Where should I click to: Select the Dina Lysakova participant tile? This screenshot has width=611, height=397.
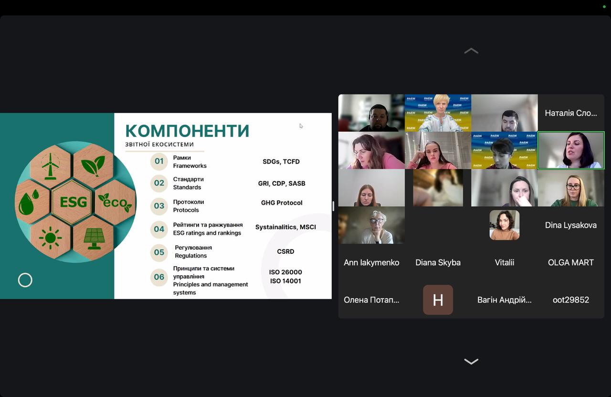(x=571, y=225)
